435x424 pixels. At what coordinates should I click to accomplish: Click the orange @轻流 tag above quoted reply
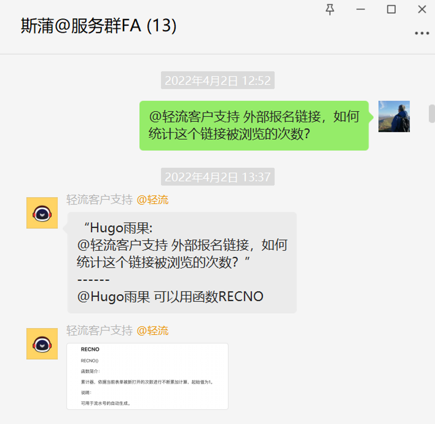click(x=153, y=200)
